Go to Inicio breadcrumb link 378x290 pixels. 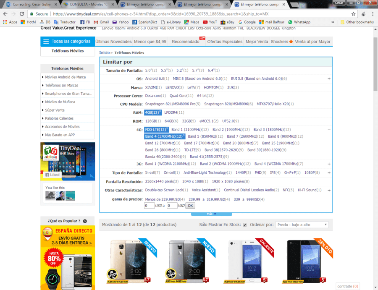[x=105, y=52]
